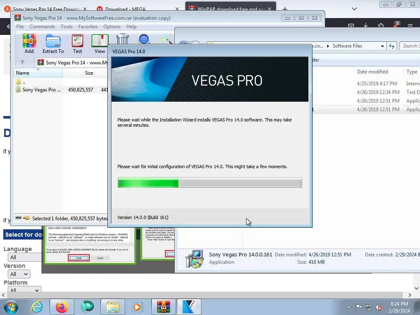Open the File menu in WinRAR
This screenshot has width=420, height=315.
[20, 27]
